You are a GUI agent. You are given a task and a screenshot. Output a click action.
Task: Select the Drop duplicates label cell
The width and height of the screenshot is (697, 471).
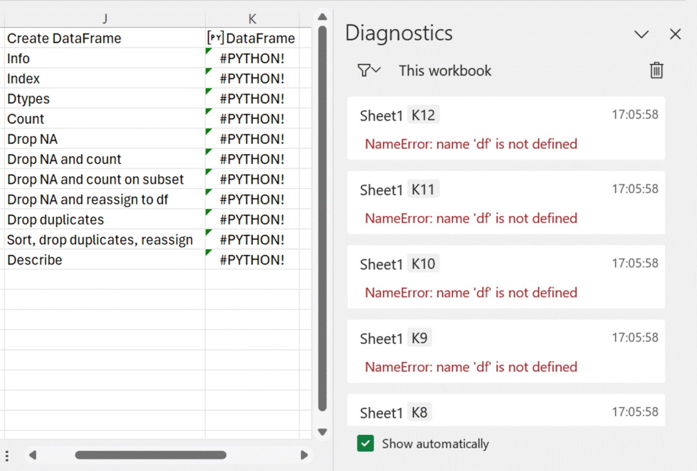click(x=105, y=219)
